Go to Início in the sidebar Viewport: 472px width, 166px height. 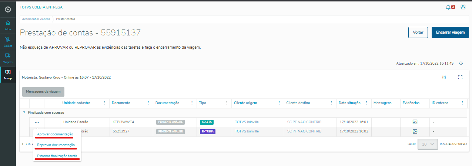(8, 25)
